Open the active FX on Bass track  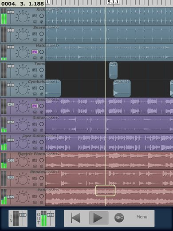[x=35, y=106]
